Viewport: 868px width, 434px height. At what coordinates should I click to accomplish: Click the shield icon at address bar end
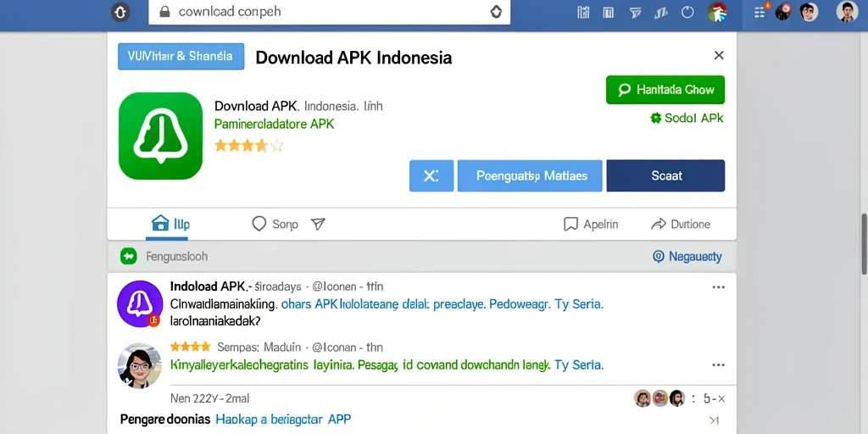pos(496,12)
